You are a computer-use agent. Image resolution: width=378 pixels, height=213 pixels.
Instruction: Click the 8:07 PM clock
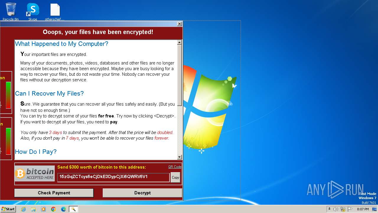point(363,209)
